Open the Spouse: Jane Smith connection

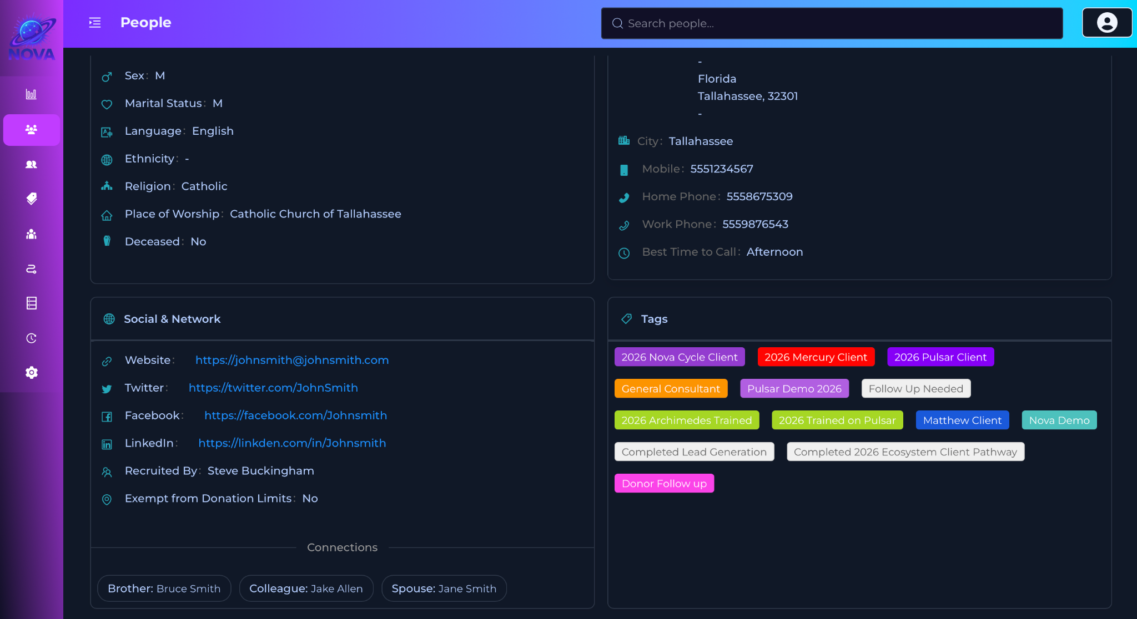click(x=444, y=588)
